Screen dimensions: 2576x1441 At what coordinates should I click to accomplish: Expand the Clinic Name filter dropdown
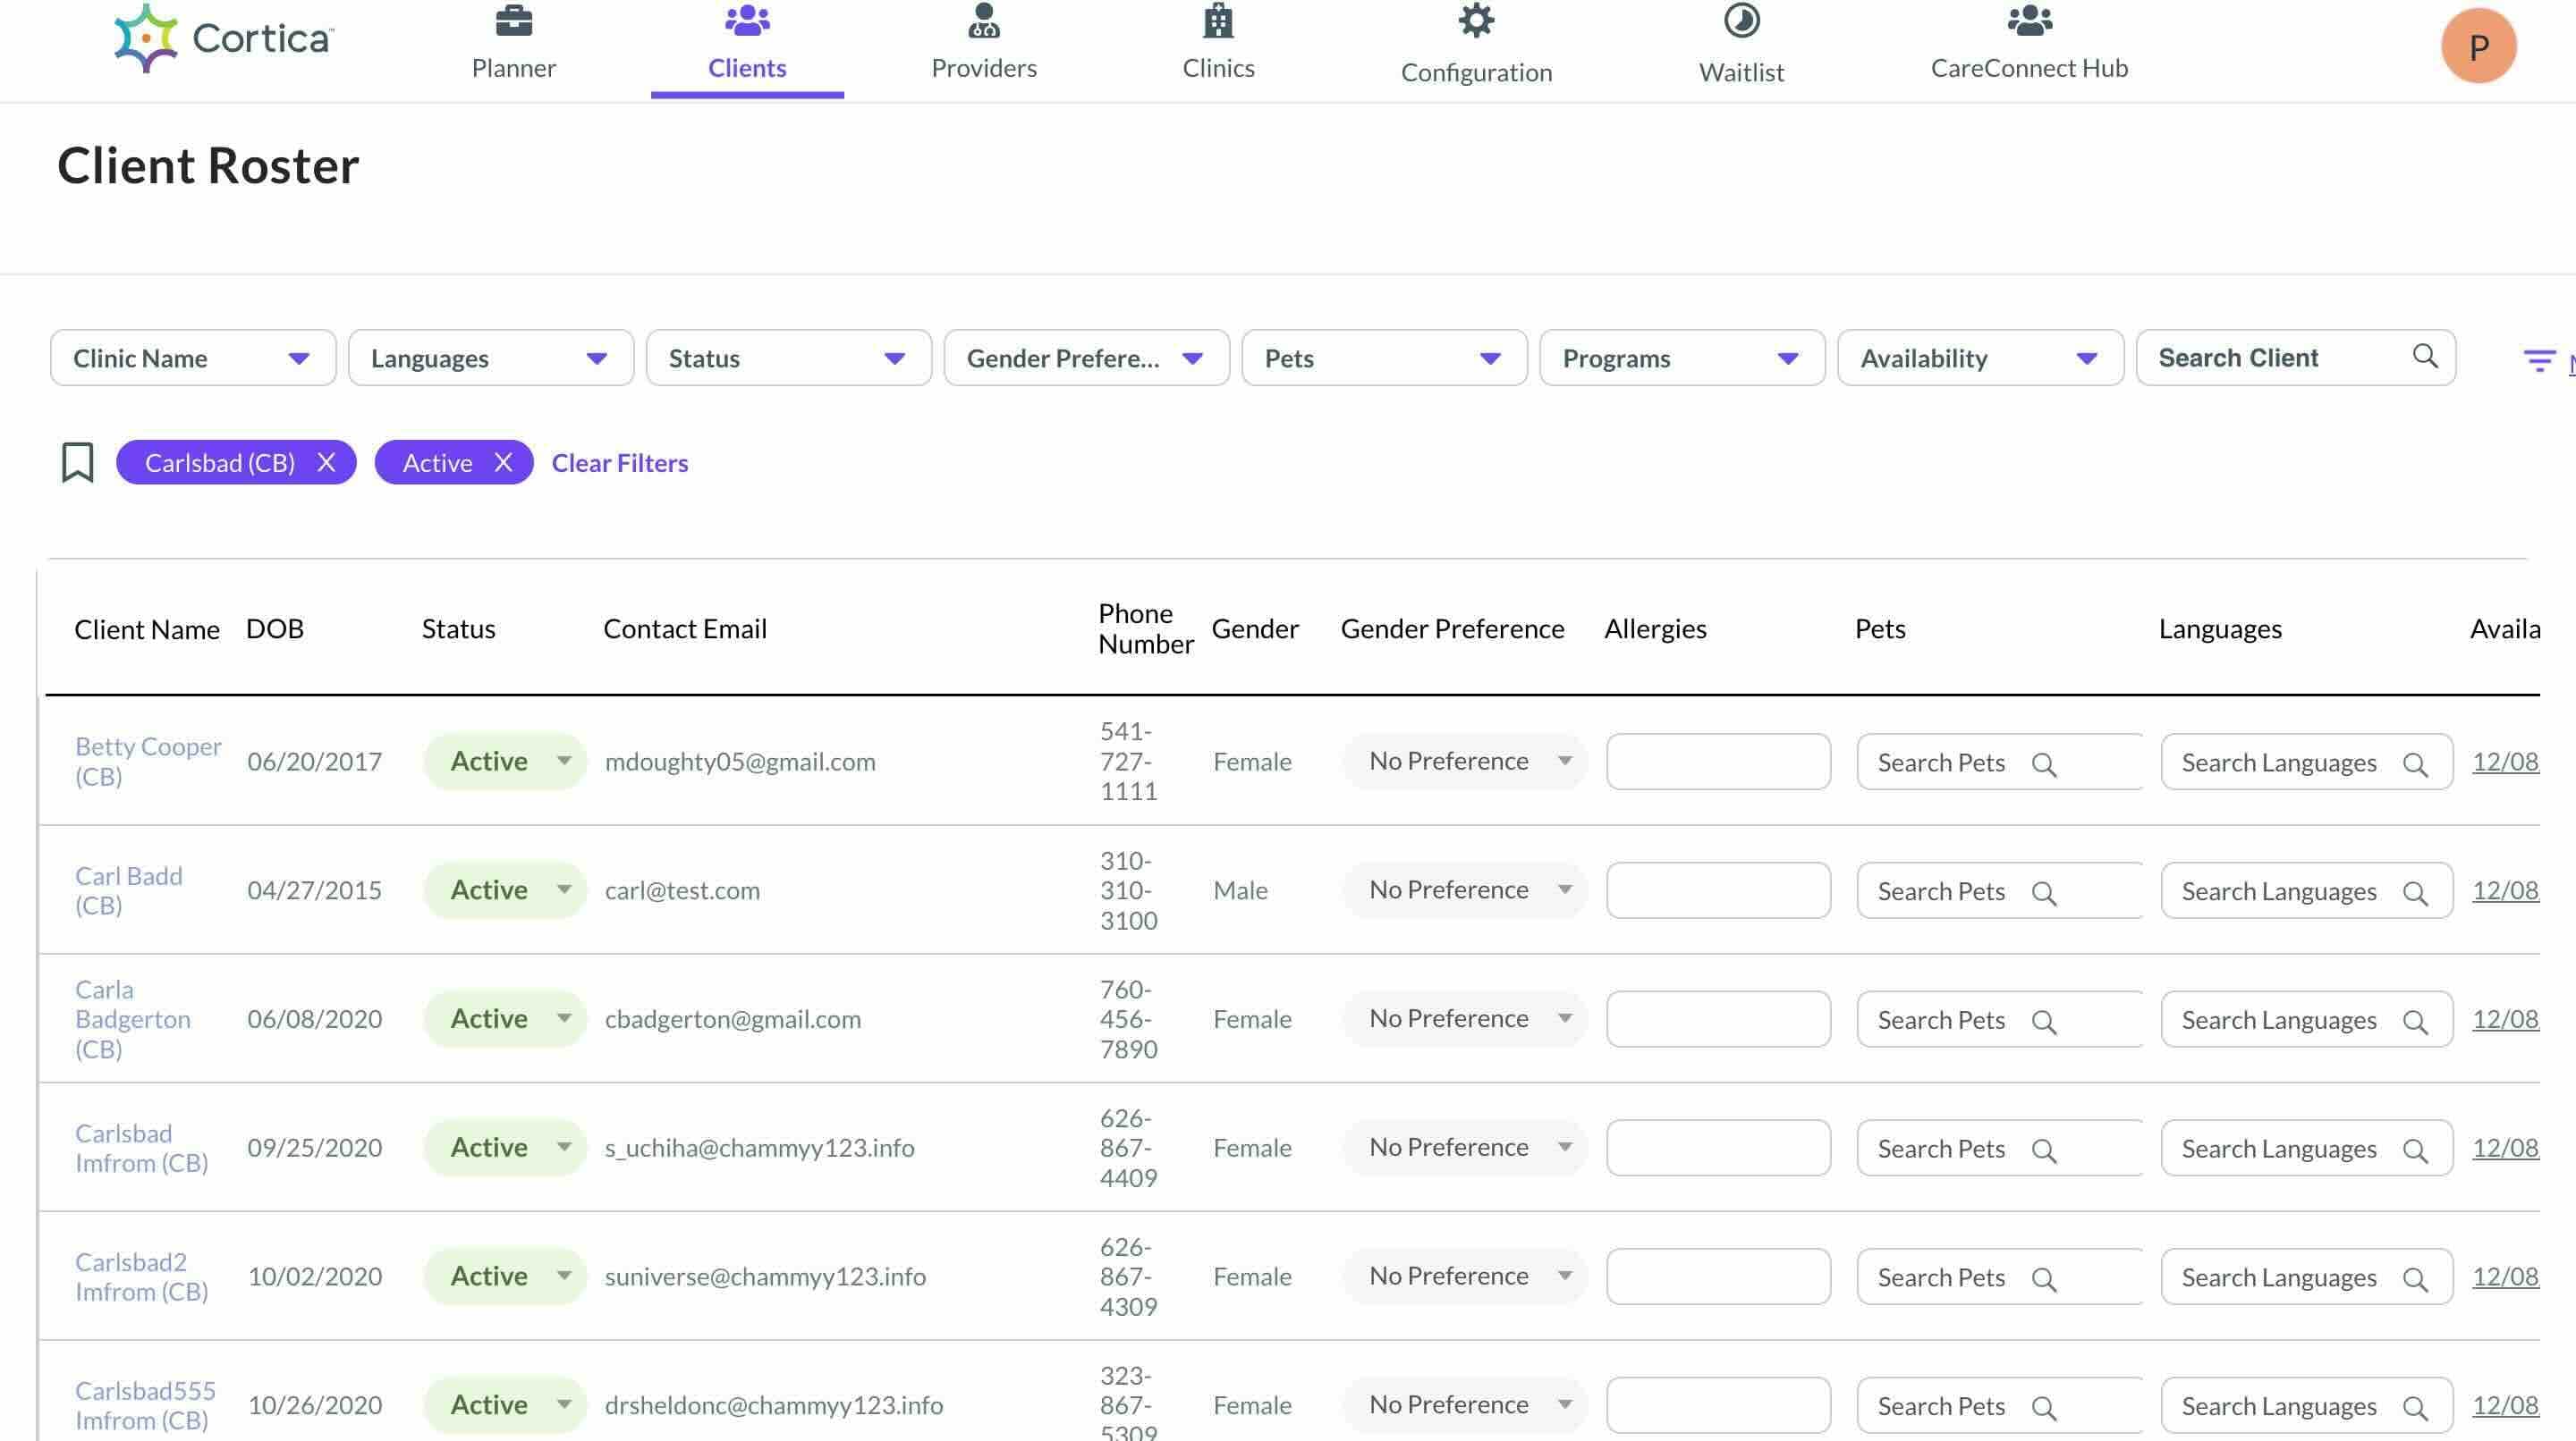click(x=193, y=358)
